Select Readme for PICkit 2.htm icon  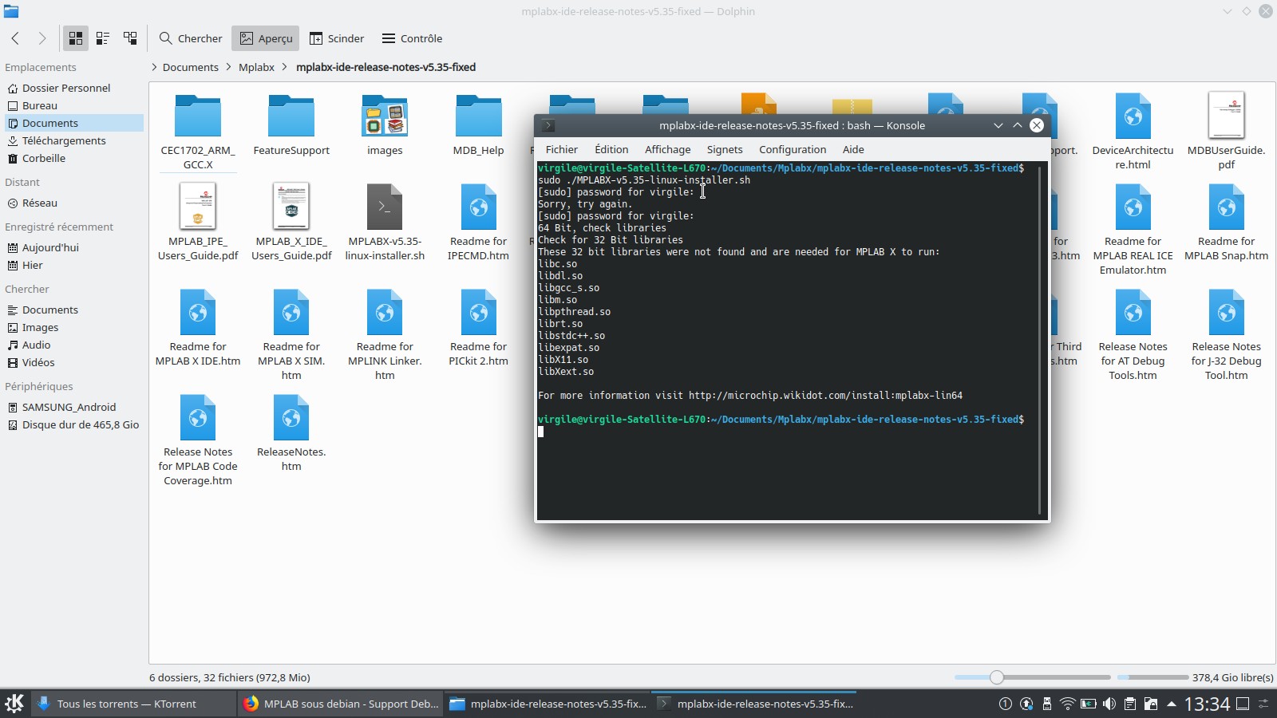pyautogui.click(x=478, y=312)
